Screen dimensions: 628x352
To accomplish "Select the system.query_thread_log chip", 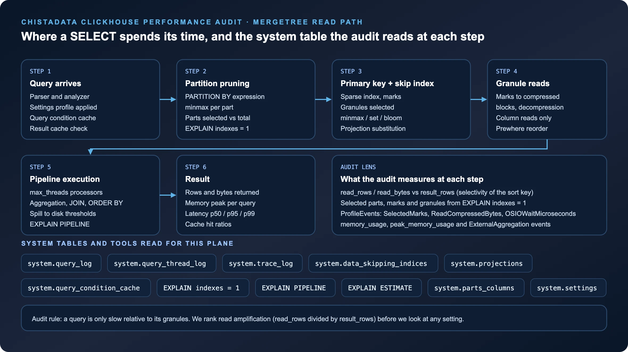I will point(162,263).
